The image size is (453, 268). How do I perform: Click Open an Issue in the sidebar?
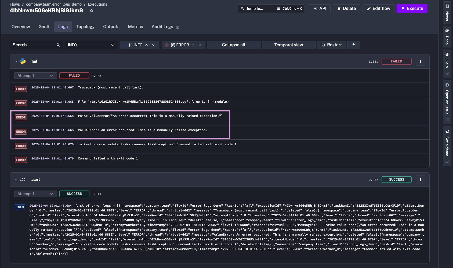[447, 102]
